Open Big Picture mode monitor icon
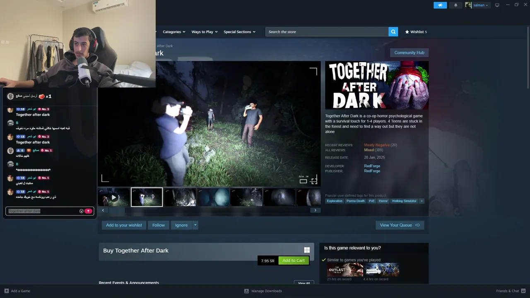The width and height of the screenshot is (530, 298). tap(497, 5)
